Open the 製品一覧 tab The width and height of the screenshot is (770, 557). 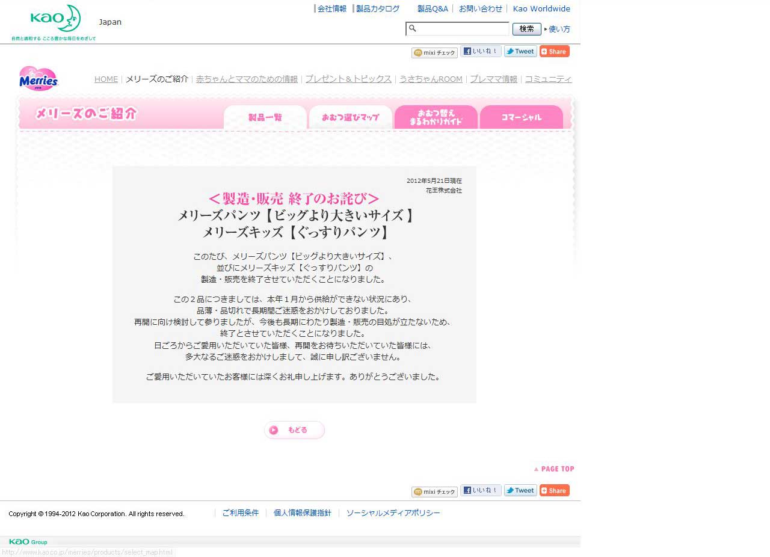(x=265, y=118)
